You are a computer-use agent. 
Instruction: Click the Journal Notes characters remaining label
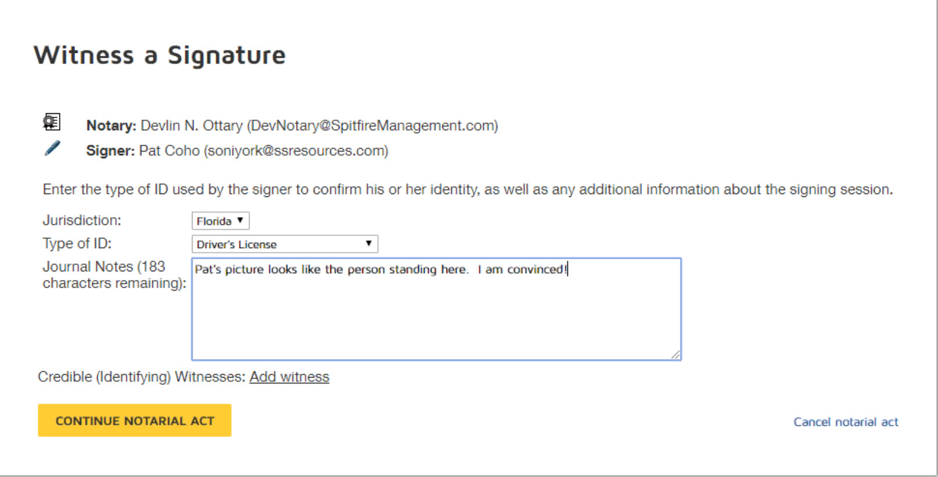pos(114,275)
